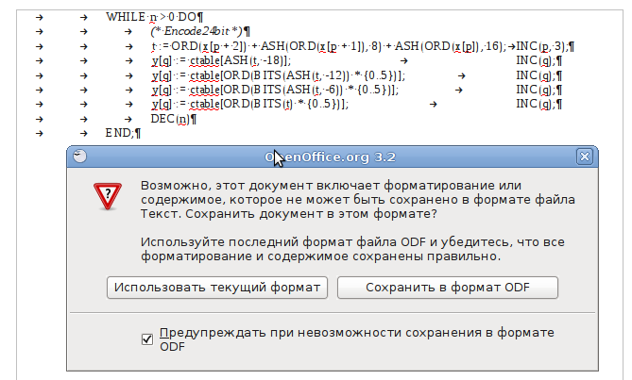The width and height of the screenshot is (632, 380).
Task: Open the window menu icon in dialog title bar
Action: pyautogui.click(x=79, y=157)
